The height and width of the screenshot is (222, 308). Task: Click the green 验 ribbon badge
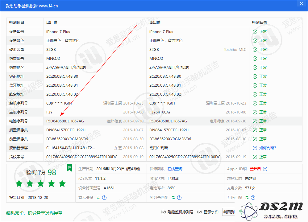coord(69,168)
